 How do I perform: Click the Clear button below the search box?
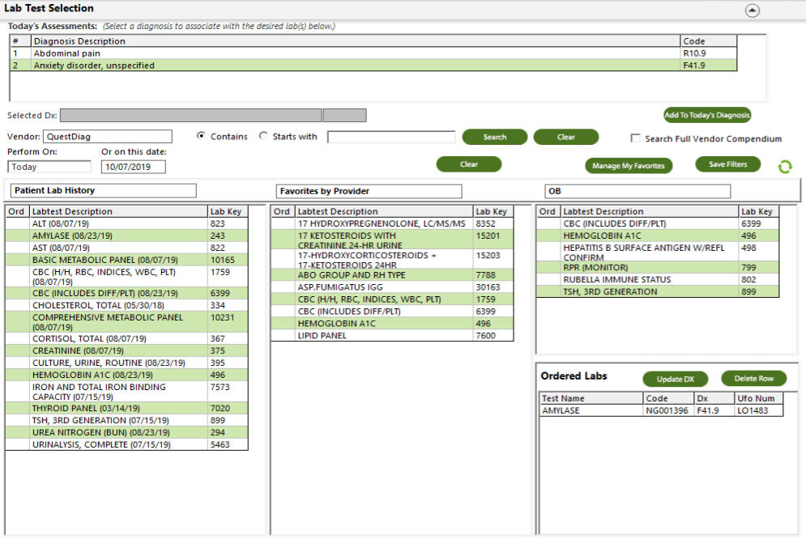coord(469,164)
